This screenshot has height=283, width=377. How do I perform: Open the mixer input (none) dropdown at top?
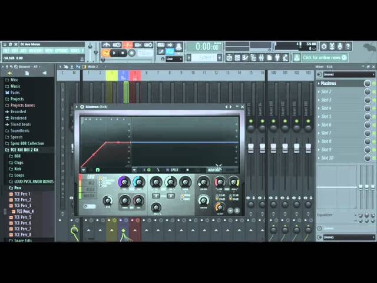[349, 75]
